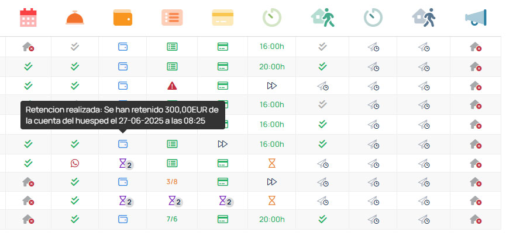506x236 pixels.
Task: Click the green card icon in the WhatsApp row
Action: pos(223,163)
